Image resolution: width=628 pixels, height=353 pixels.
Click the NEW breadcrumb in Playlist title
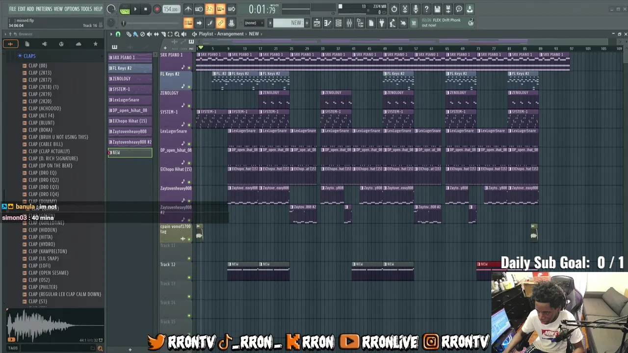(254, 34)
